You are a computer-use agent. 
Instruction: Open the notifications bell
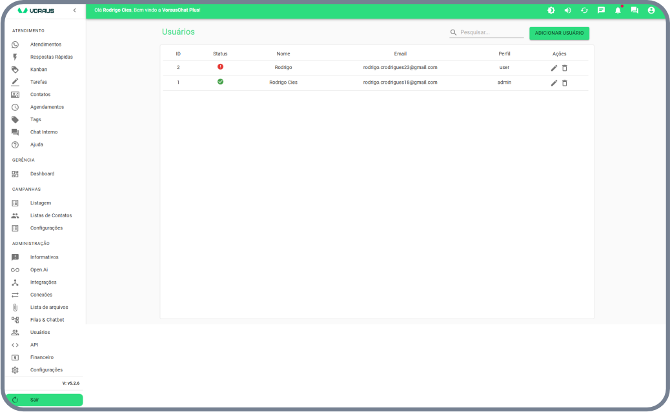coord(618,10)
